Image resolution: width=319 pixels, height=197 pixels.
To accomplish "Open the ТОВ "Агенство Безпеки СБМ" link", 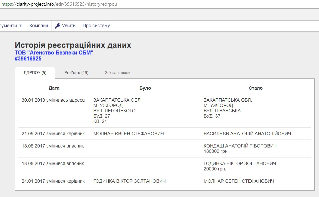I will click(x=54, y=52).
